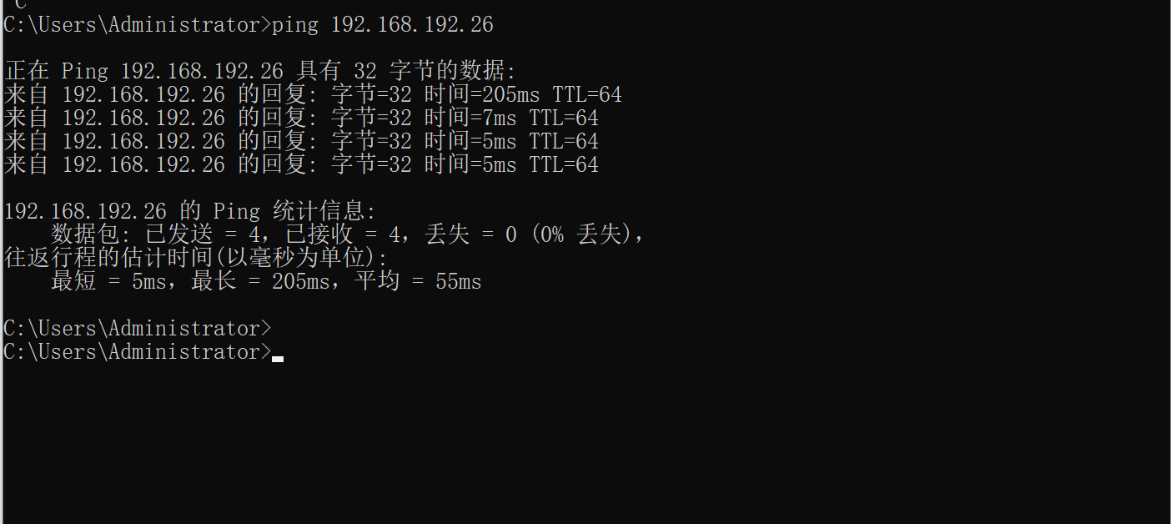The height and width of the screenshot is (524, 1171).
Task: Click the typed command ping 192.168.192.26
Action: 383,25
